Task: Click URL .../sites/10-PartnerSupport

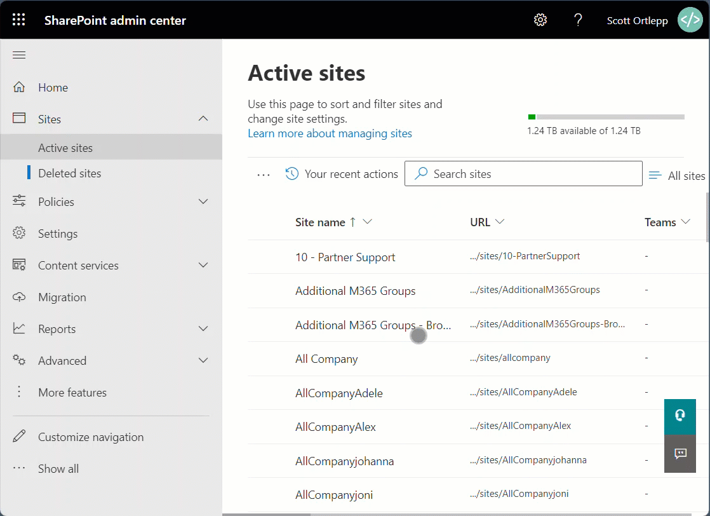Action: (x=525, y=256)
